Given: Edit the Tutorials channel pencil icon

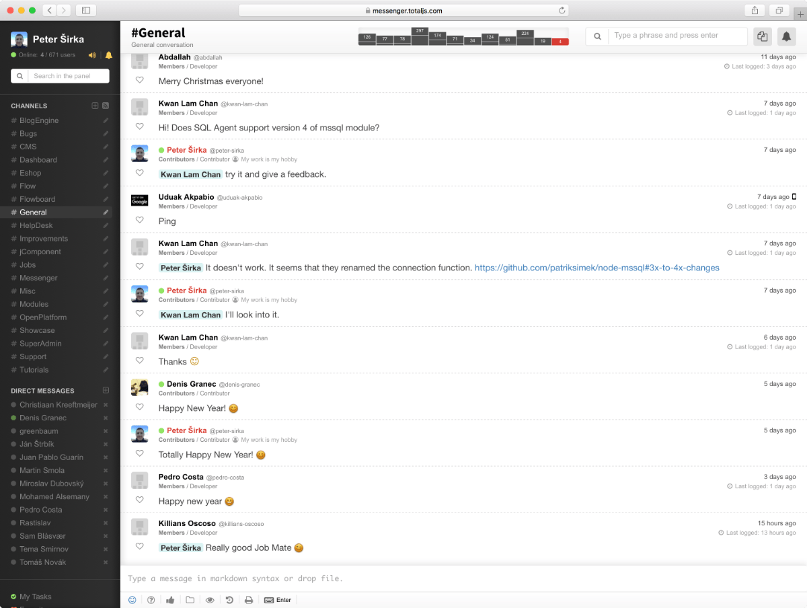Looking at the screenshot, I should point(106,370).
